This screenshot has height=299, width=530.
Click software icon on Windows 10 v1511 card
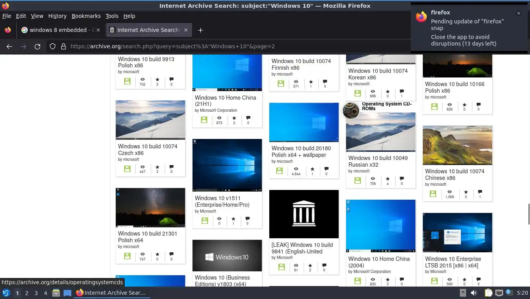tap(205, 221)
